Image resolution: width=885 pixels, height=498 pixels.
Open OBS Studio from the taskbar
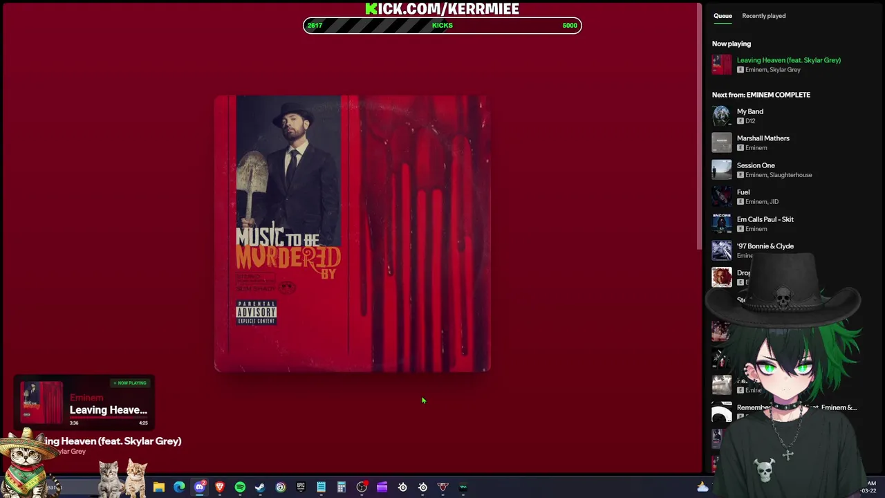click(362, 487)
